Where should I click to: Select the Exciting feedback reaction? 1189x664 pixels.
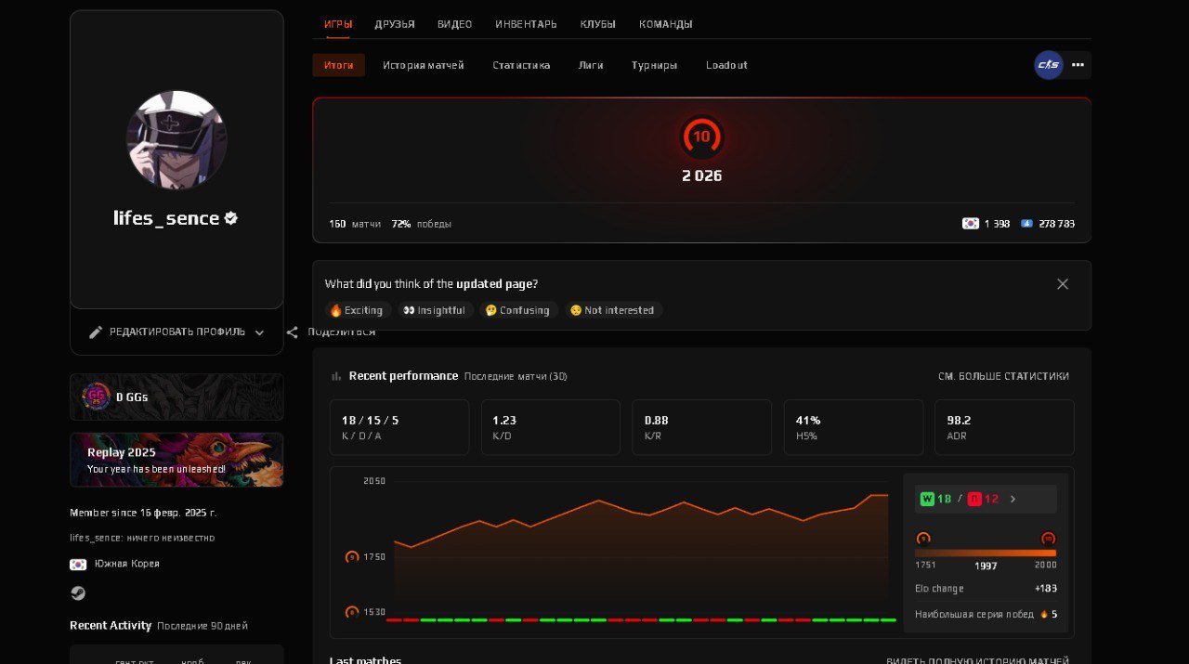tap(357, 310)
